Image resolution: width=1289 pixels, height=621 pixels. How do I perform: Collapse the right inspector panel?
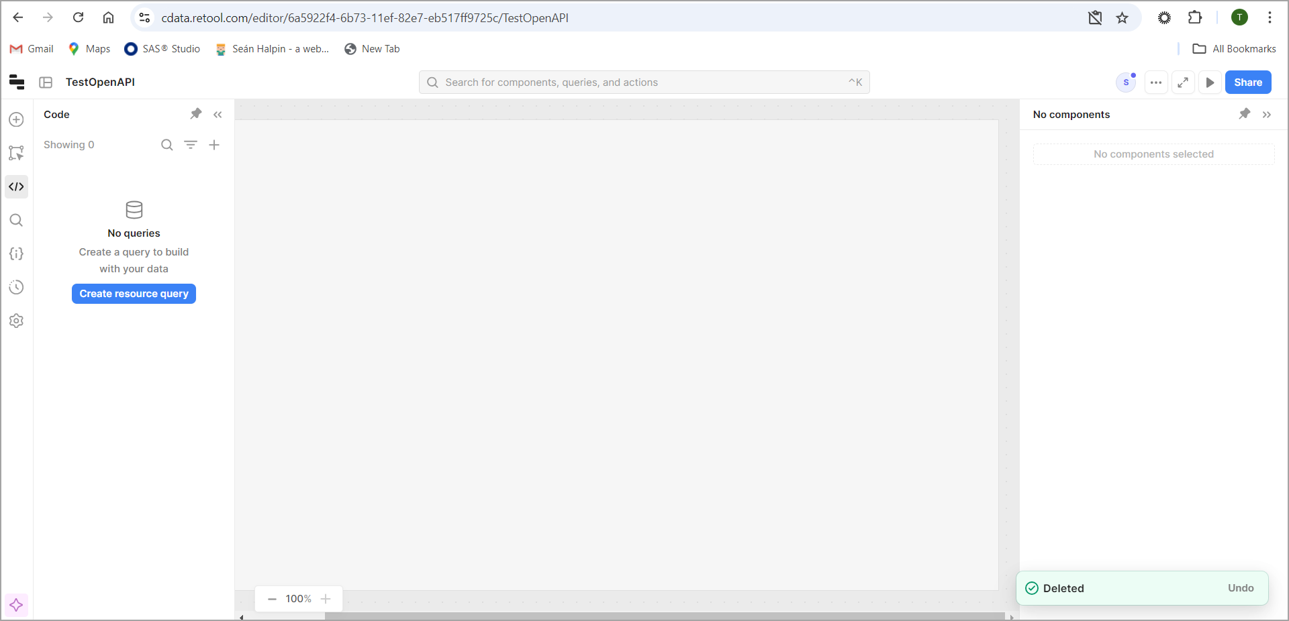[x=1268, y=115]
